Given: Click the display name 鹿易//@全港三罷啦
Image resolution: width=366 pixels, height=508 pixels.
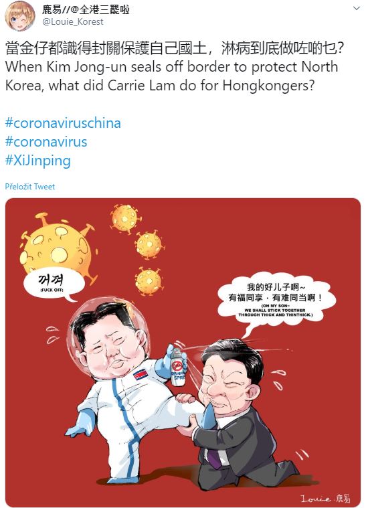Looking at the screenshot, I should [86, 9].
